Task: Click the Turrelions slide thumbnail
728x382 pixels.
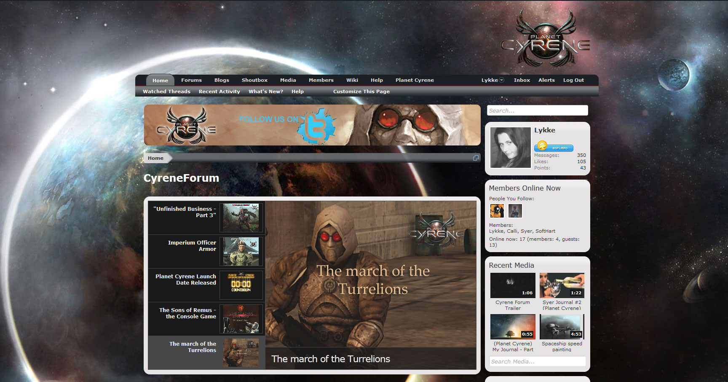Action: coord(241,352)
